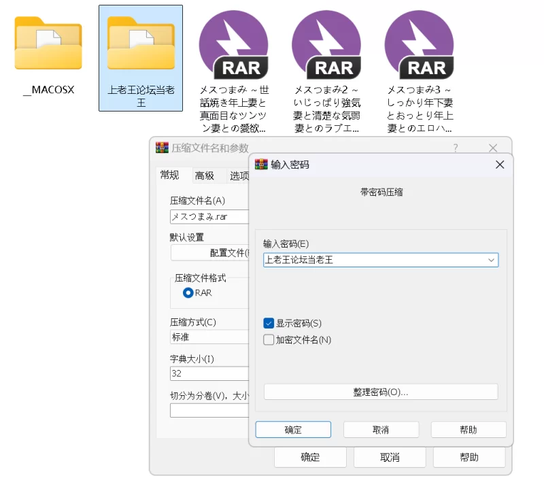Switch to the 常规 tab
This screenshot has width=544, height=489.
click(169, 175)
